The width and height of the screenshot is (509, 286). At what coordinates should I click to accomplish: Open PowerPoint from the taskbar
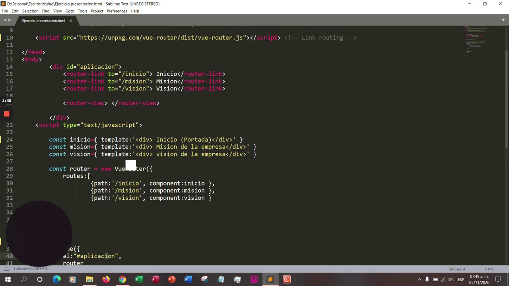click(x=171, y=280)
